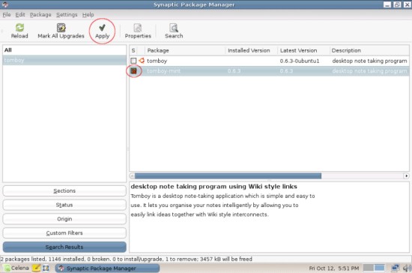Click the Ubuntu logo beside tomboy

[x=142, y=61]
